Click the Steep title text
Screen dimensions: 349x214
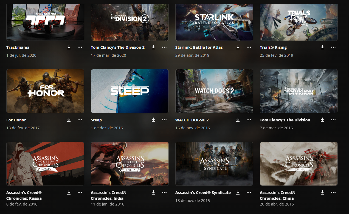tap(96, 120)
